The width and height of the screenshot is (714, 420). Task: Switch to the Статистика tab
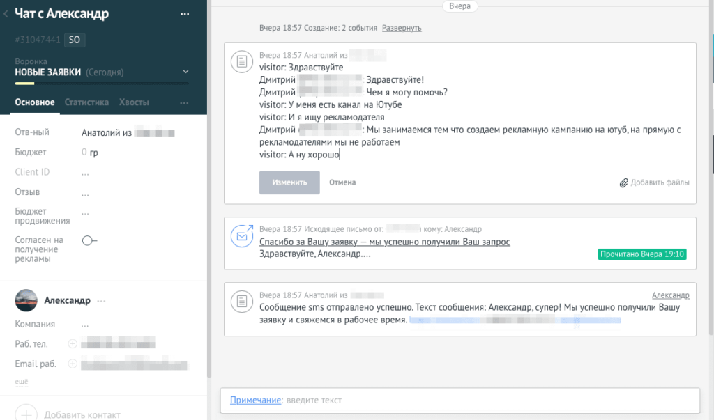coord(86,102)
